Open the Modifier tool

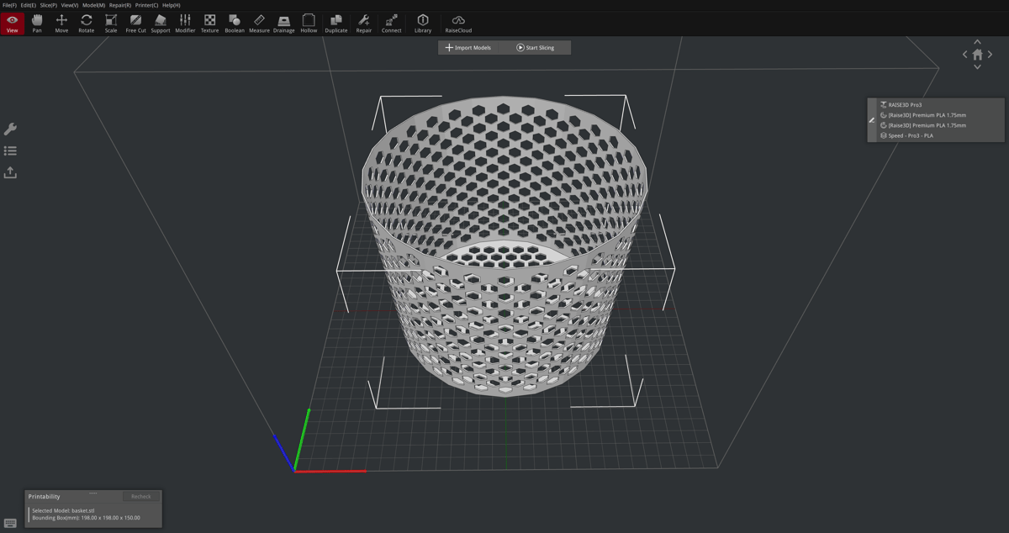pyautogui.click(x=185, y=23)
